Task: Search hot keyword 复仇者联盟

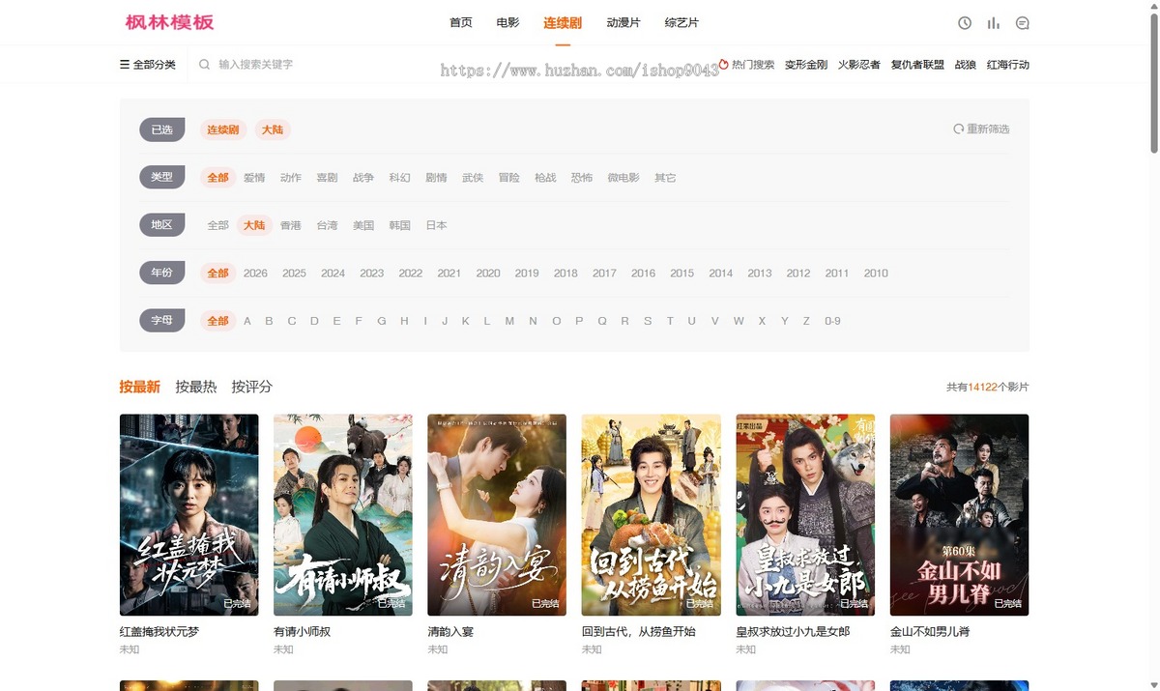Action: (x=917, y=65)
